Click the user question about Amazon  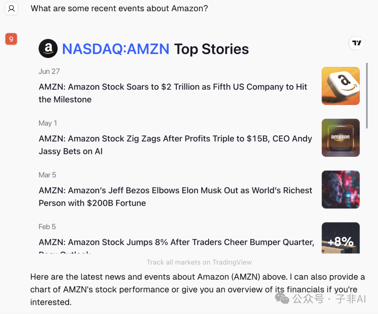tap(119, 8)
